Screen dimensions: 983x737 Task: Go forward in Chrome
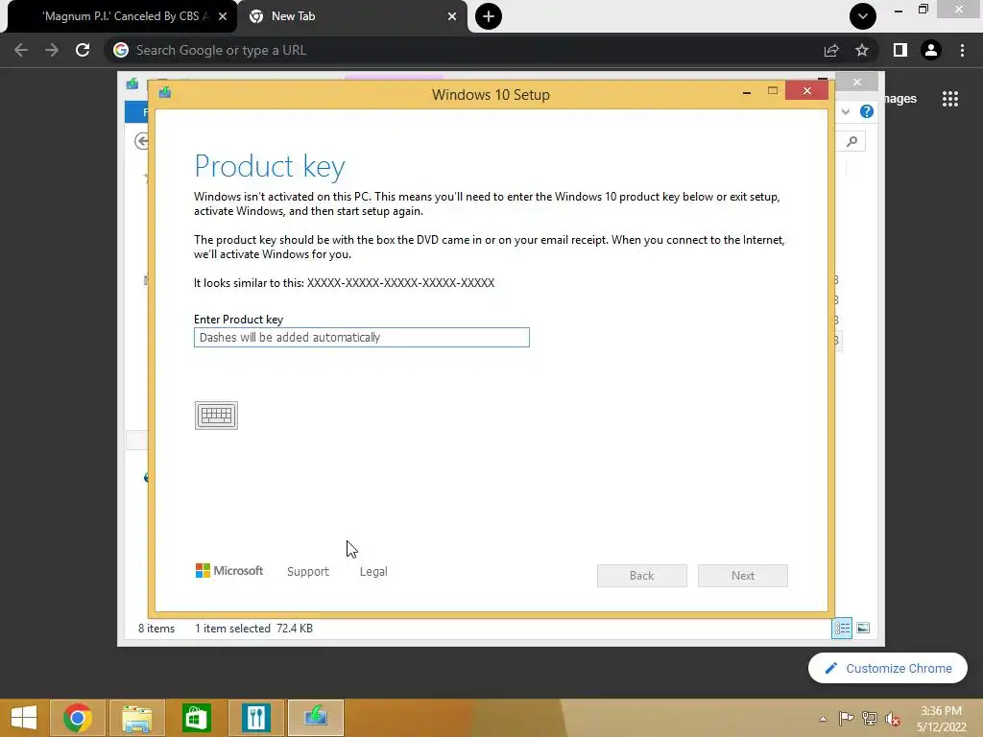[52, 50]
